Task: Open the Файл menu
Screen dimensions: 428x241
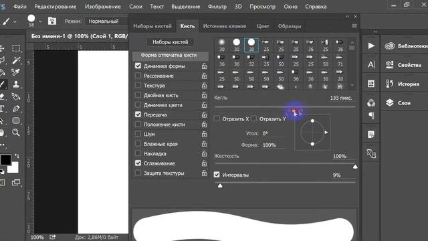Action: click(20, 7)
